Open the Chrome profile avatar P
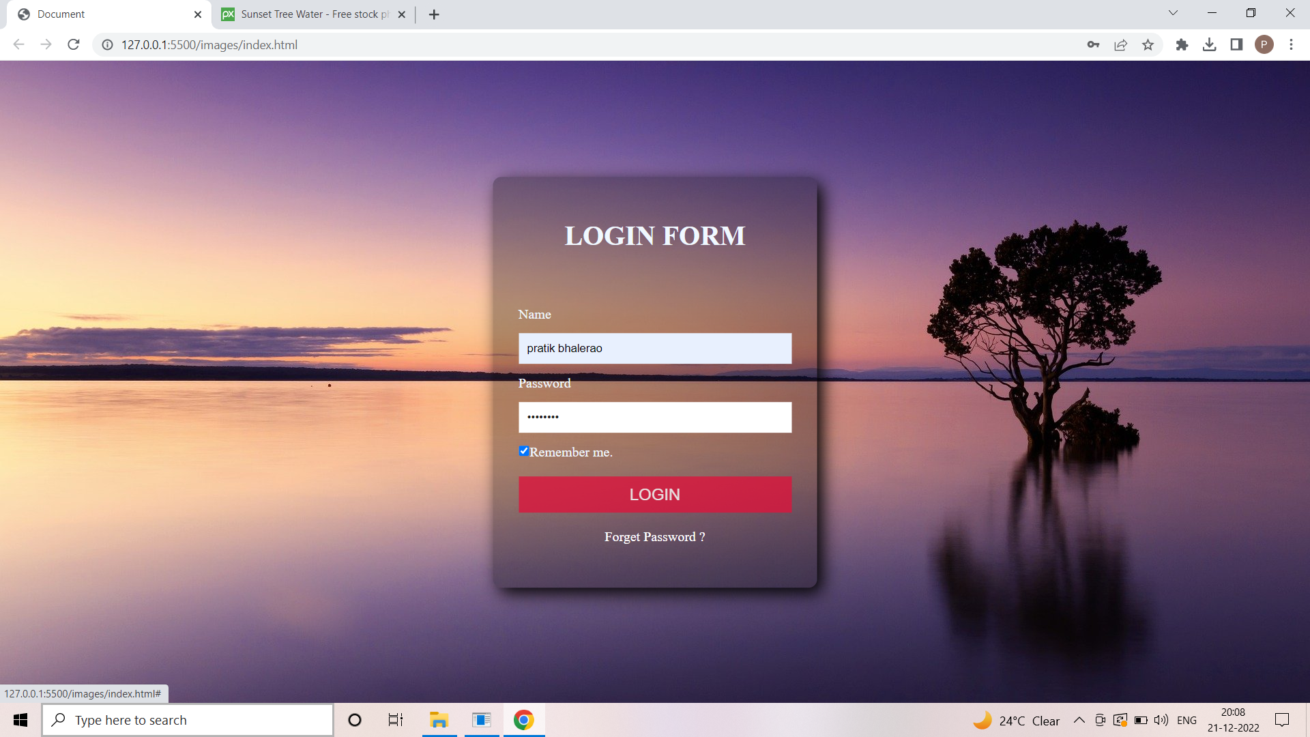Image resolution: width=1310 pixels, height=737 pixels. [1264, 45]
